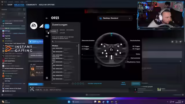Open the weather widget on the taskbar

tap(6, 102)
